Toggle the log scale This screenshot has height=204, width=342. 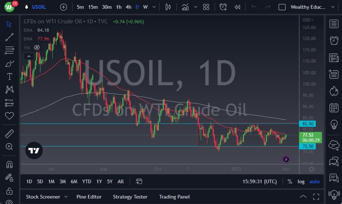point(301,181)
